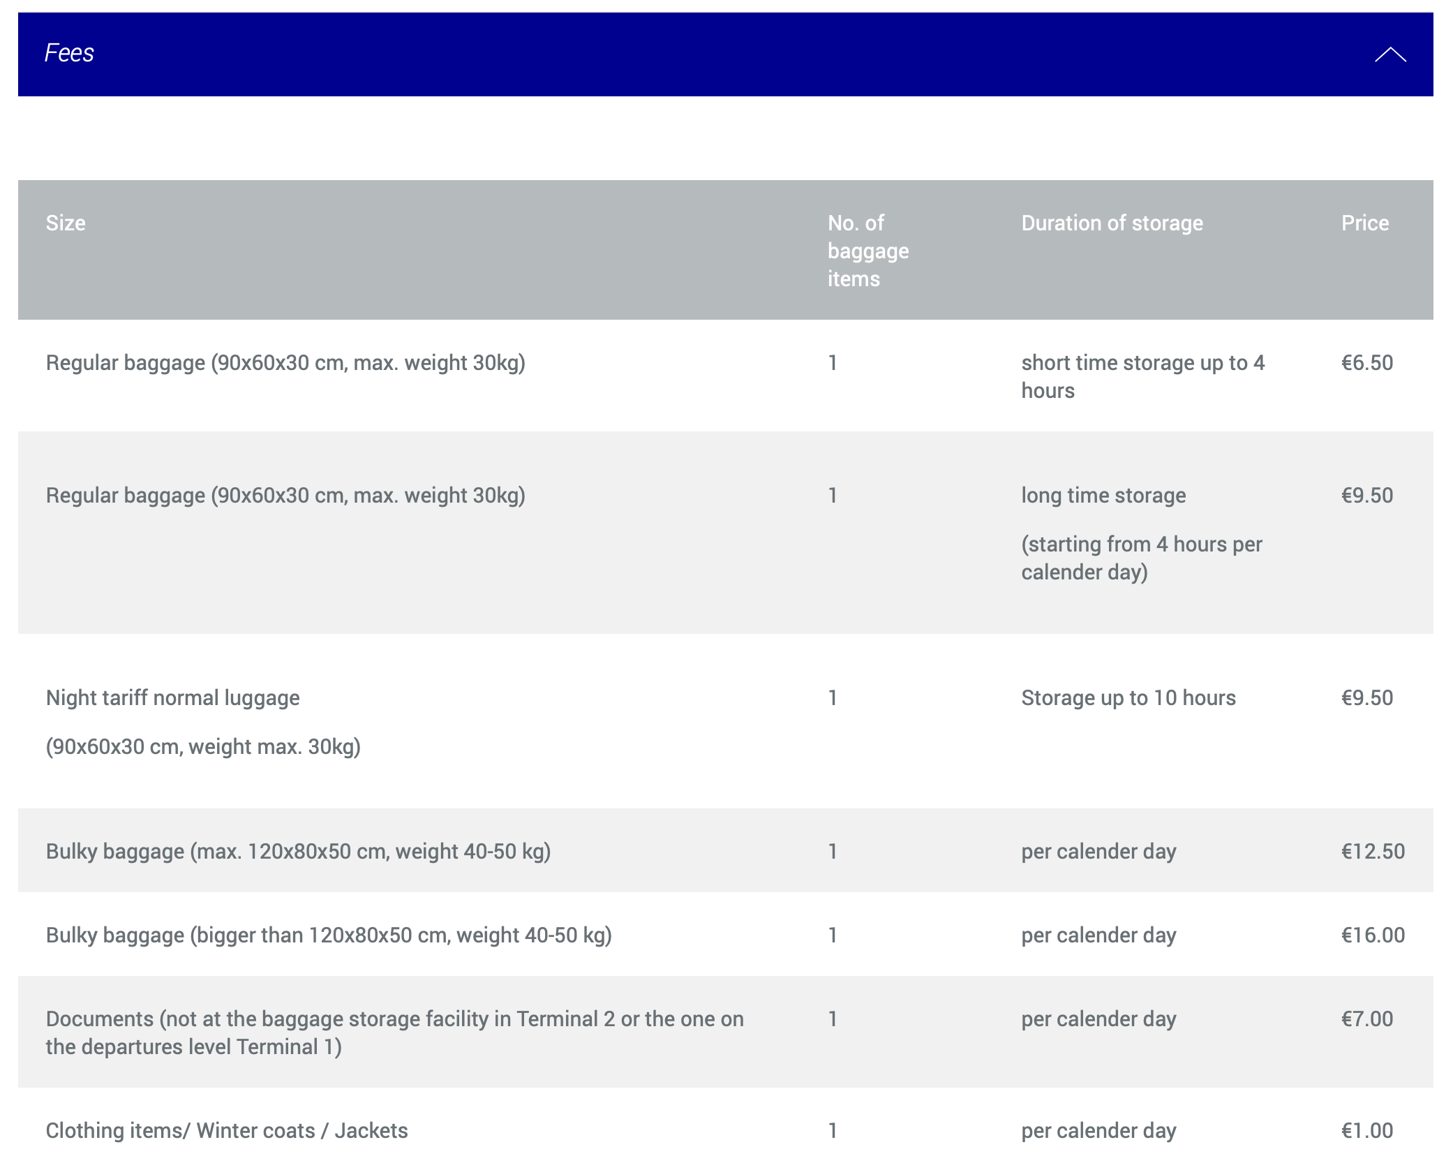Screen dimensions: 1453x1170
Task: Select the €16.00 price cell
Action: tap(1372, 935)
